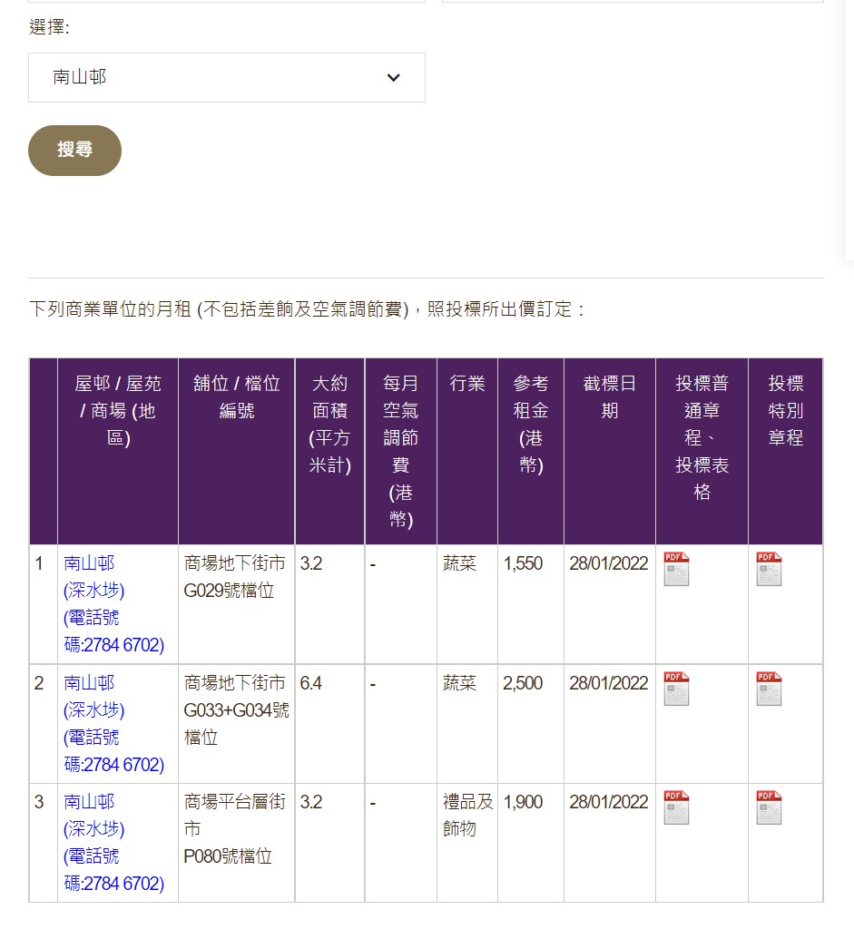This screenshot has width=854, height=929.
Task: Click the 屋邨 / 屋苑 / 商場 column header
Action: (x=118, y=451)
